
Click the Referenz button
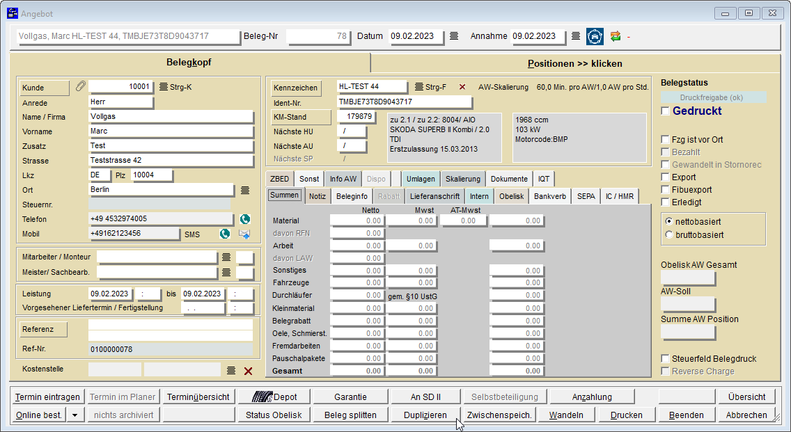tap(43, 329)
